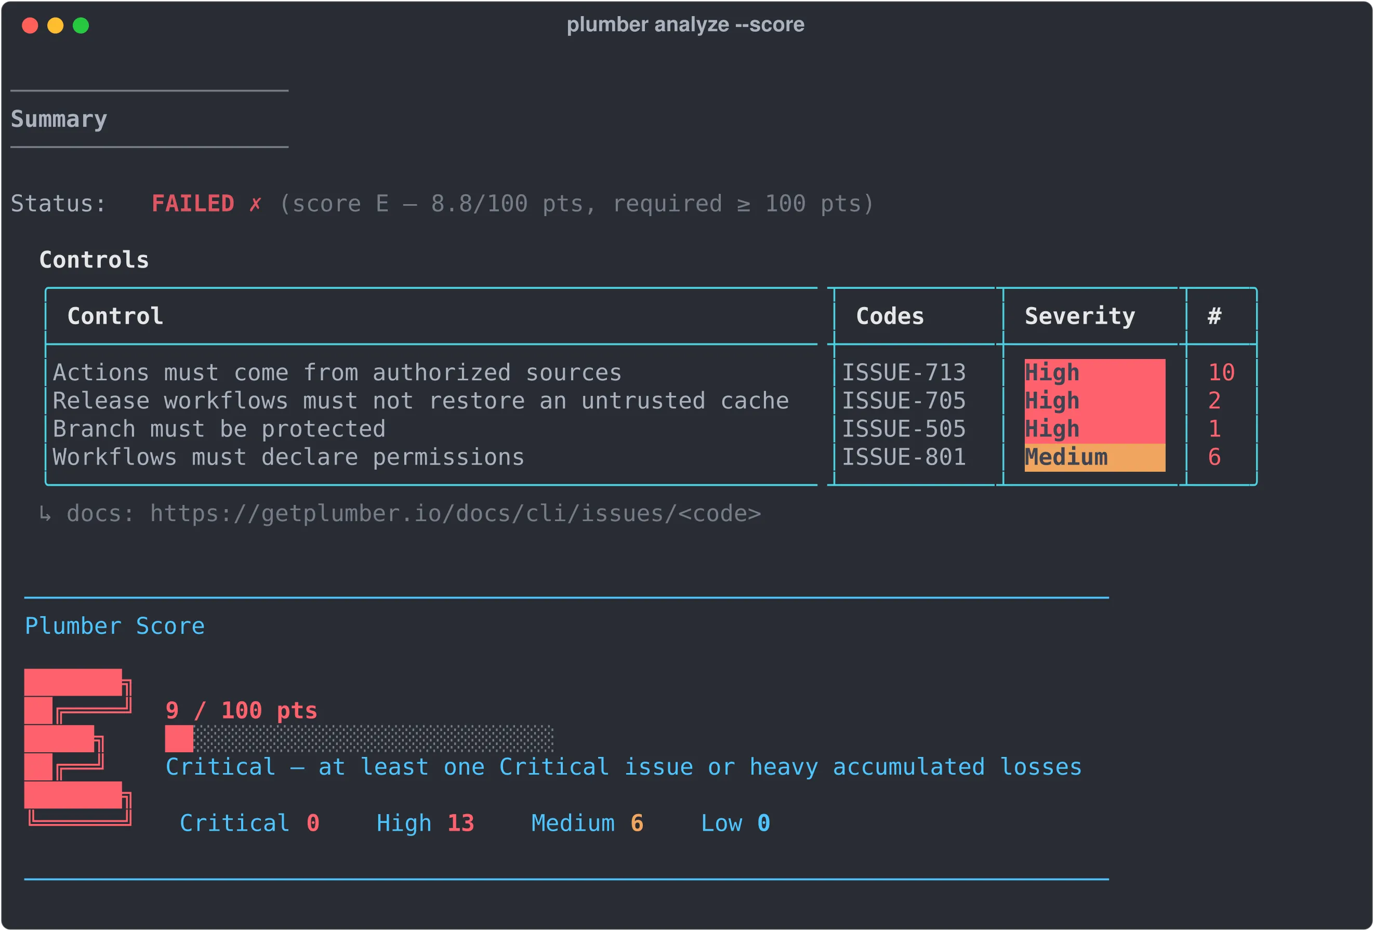Click the count 6 in ISSUE-801 row
This screenshot has height=931, width=1374.
click(1214, 458)
